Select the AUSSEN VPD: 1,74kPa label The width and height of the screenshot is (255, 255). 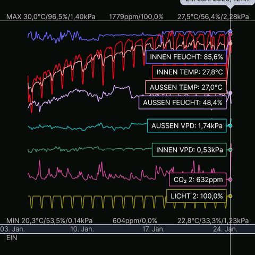click(x=187, y=126)
